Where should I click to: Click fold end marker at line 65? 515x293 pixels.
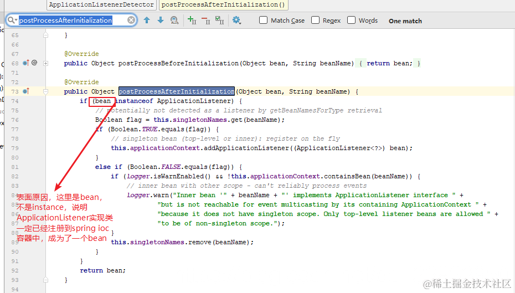point(45,35)
